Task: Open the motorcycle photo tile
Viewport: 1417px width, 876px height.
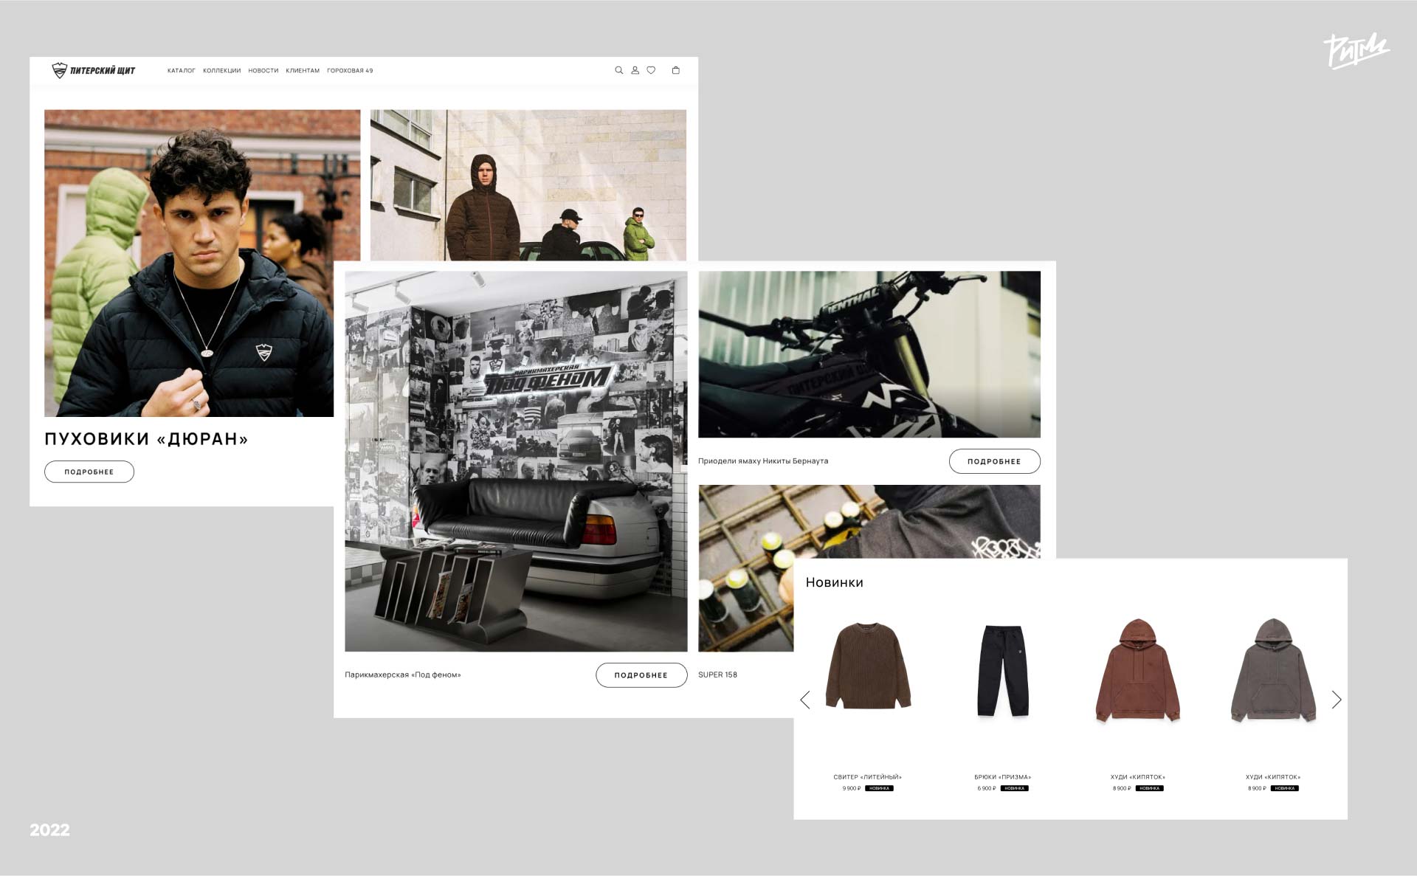Action: (869, 353)
